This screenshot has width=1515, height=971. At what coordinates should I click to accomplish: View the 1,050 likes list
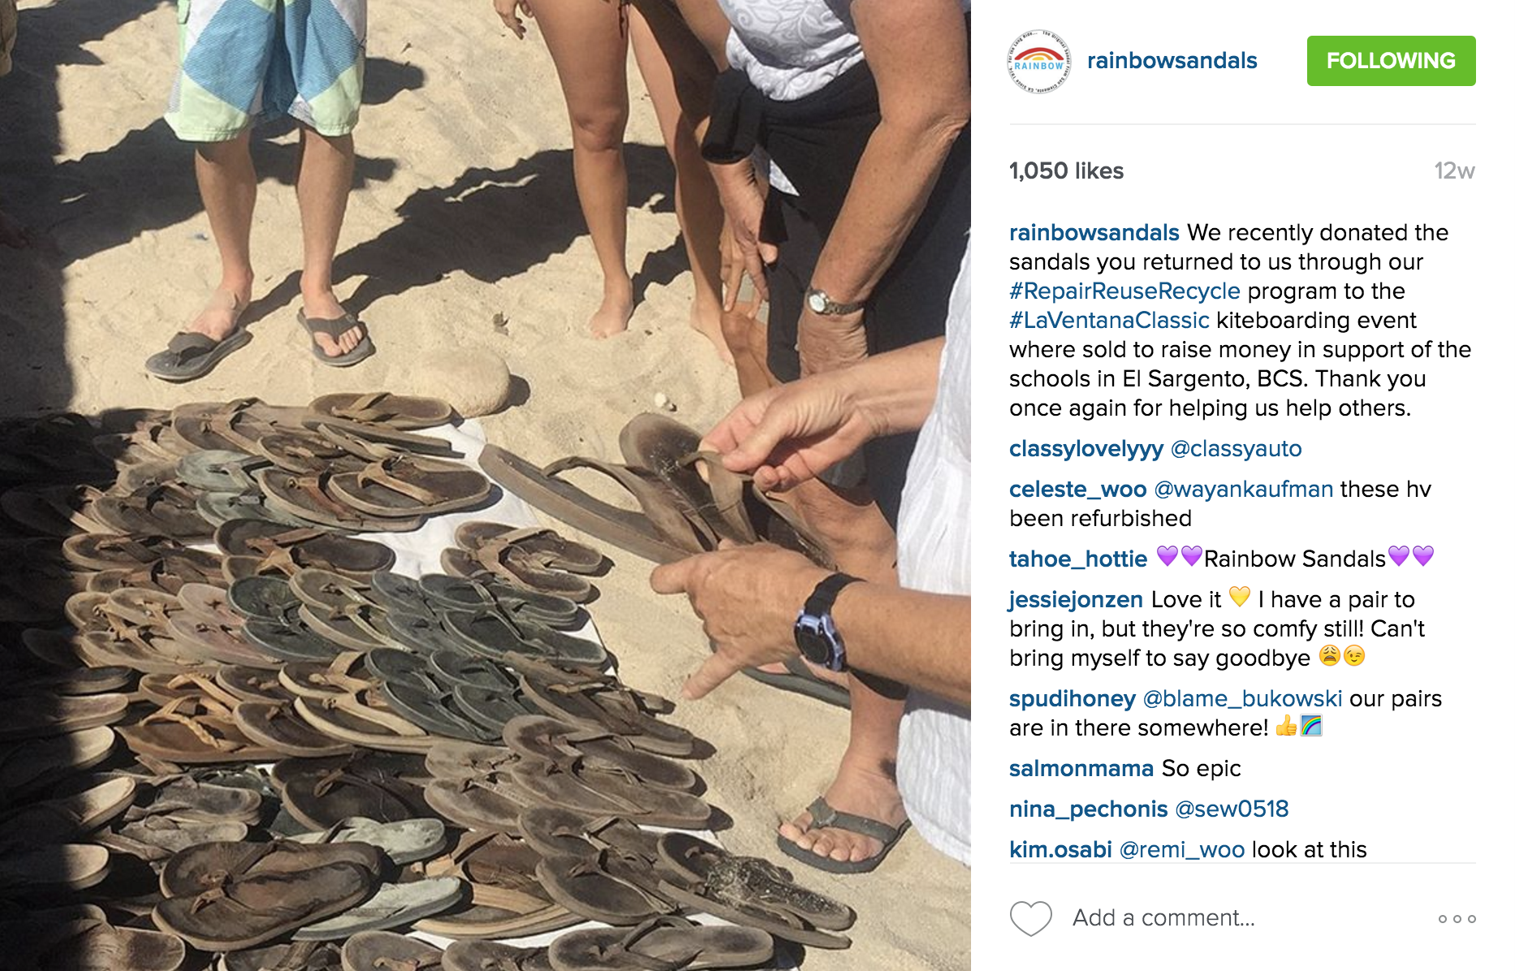pos(1066,170)
